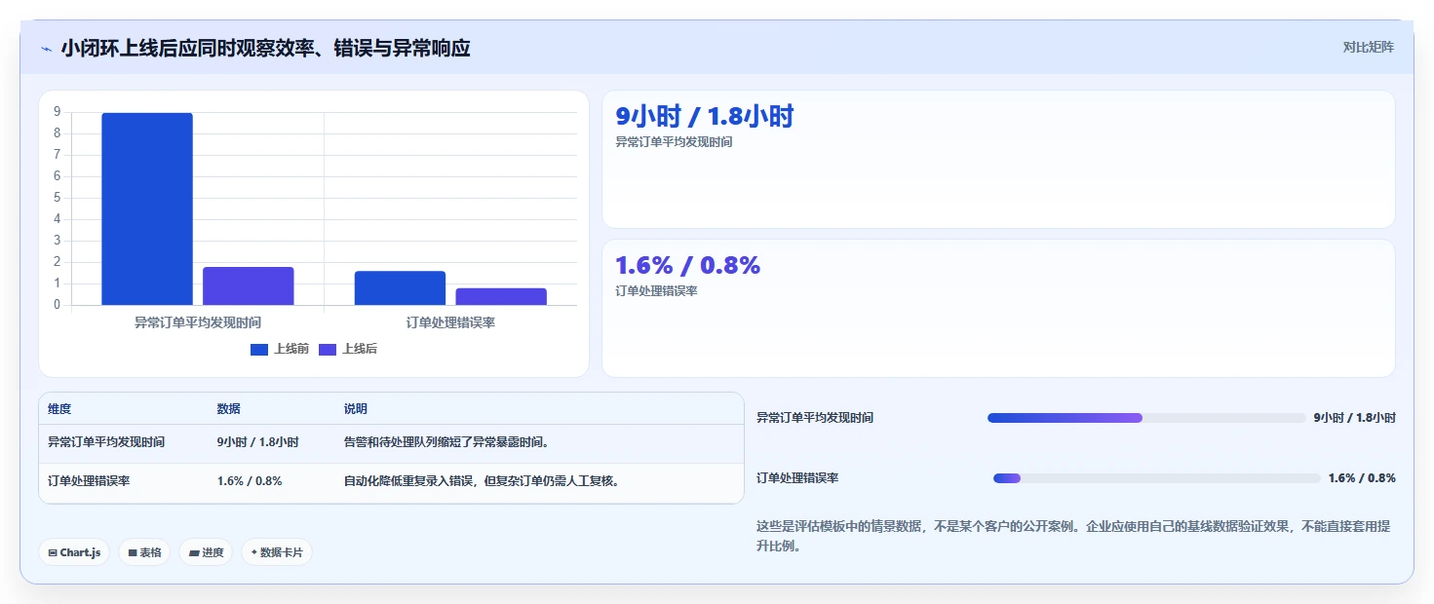Click the Chart.js chip icon
The image size is (1434, 604).
pyautogui.click(x=53, y=552)
